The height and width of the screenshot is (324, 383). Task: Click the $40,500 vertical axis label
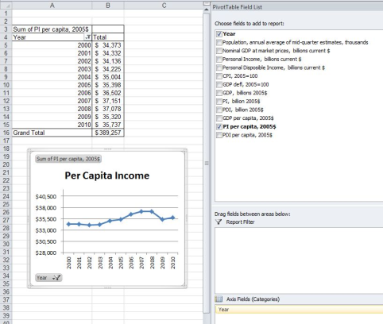pyautogui.click(x=46, y=196)
